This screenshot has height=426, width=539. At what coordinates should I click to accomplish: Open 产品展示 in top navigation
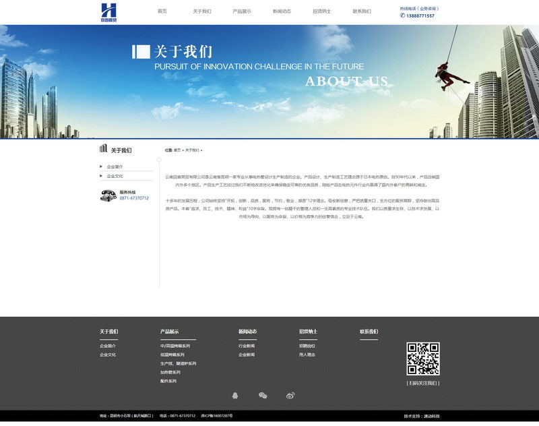tap(242, 11)
